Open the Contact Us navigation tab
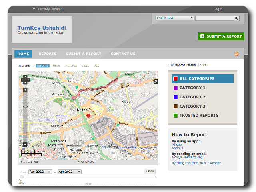 123,54
